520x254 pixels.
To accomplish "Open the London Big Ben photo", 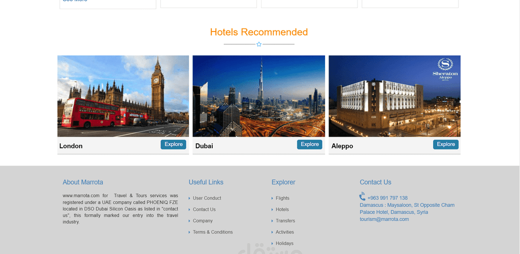I will [123, 96].
